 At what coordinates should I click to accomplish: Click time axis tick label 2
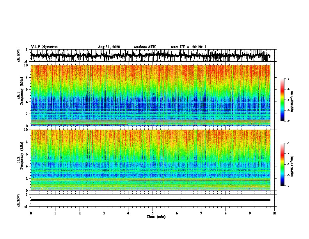(80, 213)
